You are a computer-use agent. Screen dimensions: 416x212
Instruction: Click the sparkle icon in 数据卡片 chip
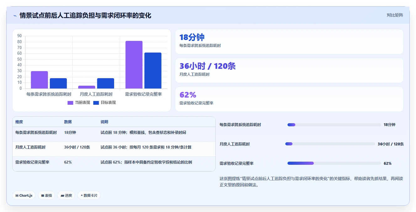82,195
